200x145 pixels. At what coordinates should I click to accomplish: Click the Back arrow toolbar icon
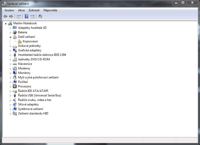(5, 16)
